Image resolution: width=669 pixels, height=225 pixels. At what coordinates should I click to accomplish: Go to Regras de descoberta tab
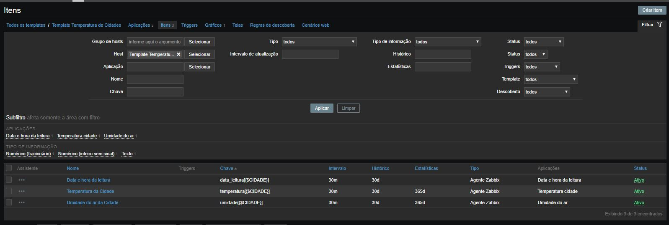coord(272,25)
